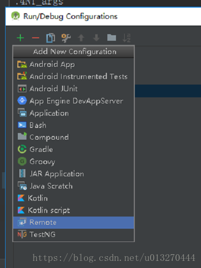Select Java Scratch configuration

tap(74, 186)
